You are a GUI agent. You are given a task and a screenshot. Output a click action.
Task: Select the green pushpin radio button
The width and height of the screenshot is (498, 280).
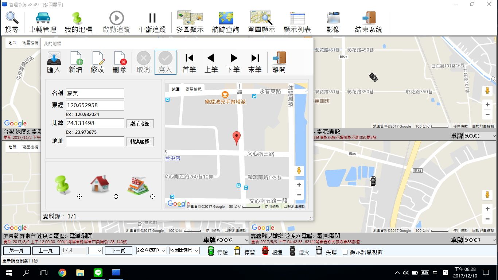coord(79,197)
